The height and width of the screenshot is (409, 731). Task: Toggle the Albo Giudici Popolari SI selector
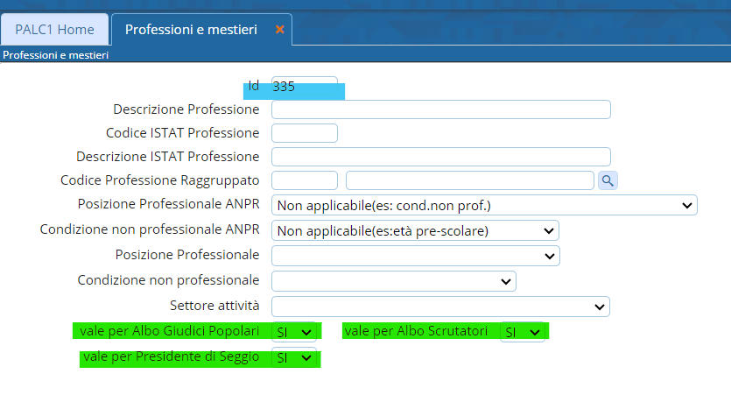point(294,332)
